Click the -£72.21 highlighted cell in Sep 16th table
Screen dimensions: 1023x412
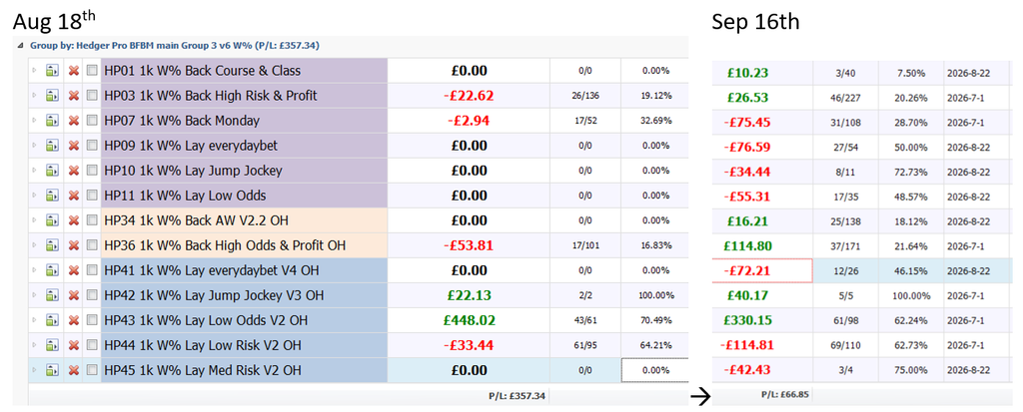pos(762,270)
